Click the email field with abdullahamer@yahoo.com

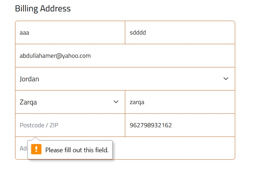point(125,56)
